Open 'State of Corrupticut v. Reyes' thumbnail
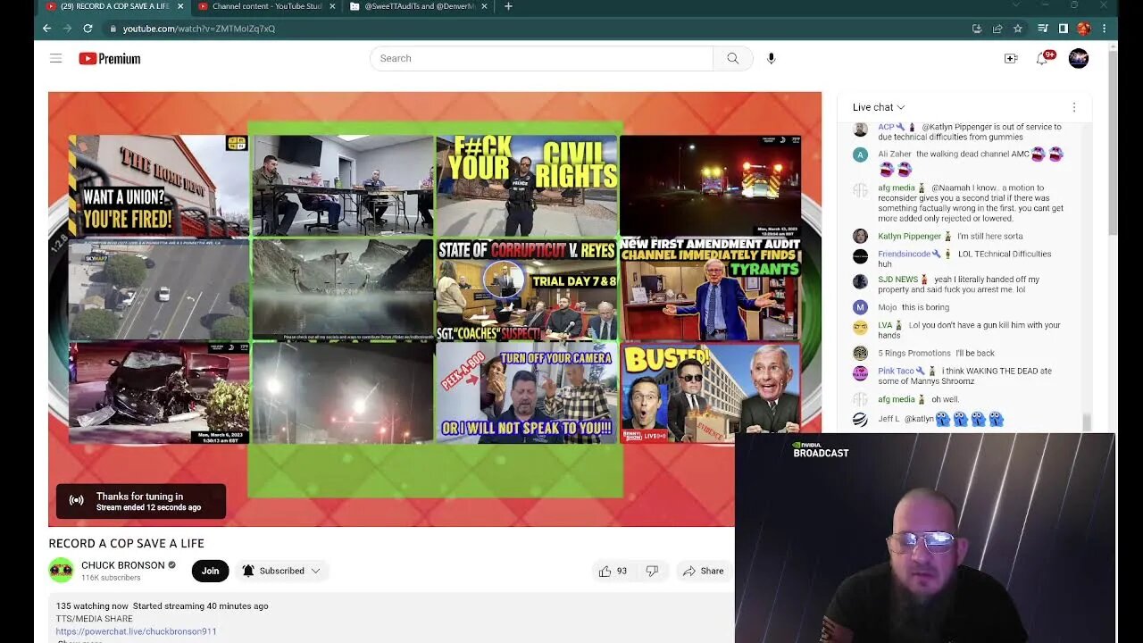Viewport: 1143px width, 643px height. click(x=527, y=288)
